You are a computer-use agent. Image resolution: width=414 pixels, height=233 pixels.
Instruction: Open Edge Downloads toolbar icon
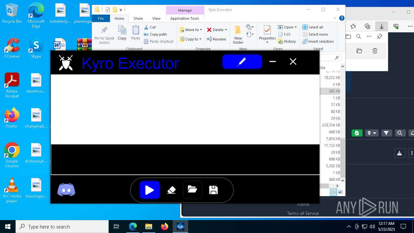[382, 27]
